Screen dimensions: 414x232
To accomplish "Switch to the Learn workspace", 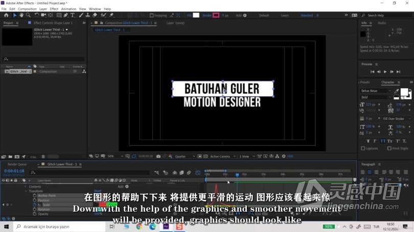I will 285,15.
